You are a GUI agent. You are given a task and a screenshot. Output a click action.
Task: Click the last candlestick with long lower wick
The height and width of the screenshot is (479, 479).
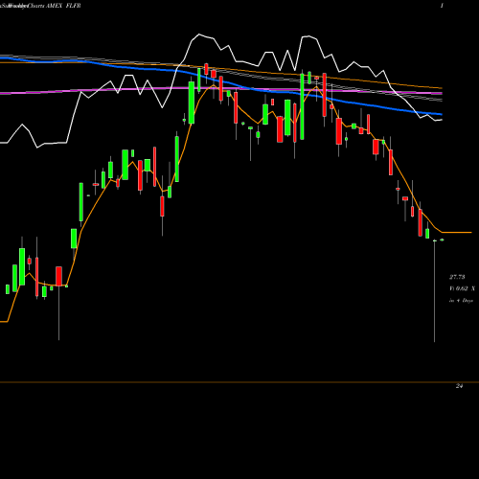pyautogui.click(x=434, y=290)
